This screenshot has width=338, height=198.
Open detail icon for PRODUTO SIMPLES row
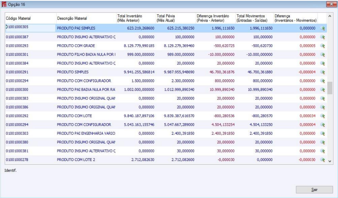(322, 72)
